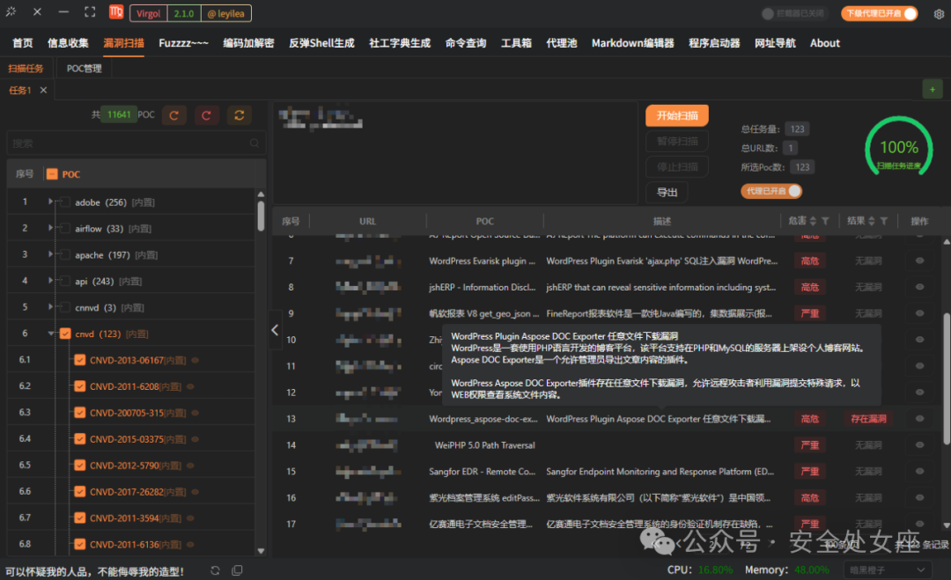
Task: Click the 停止扫描 button
Action: (677, 166)
